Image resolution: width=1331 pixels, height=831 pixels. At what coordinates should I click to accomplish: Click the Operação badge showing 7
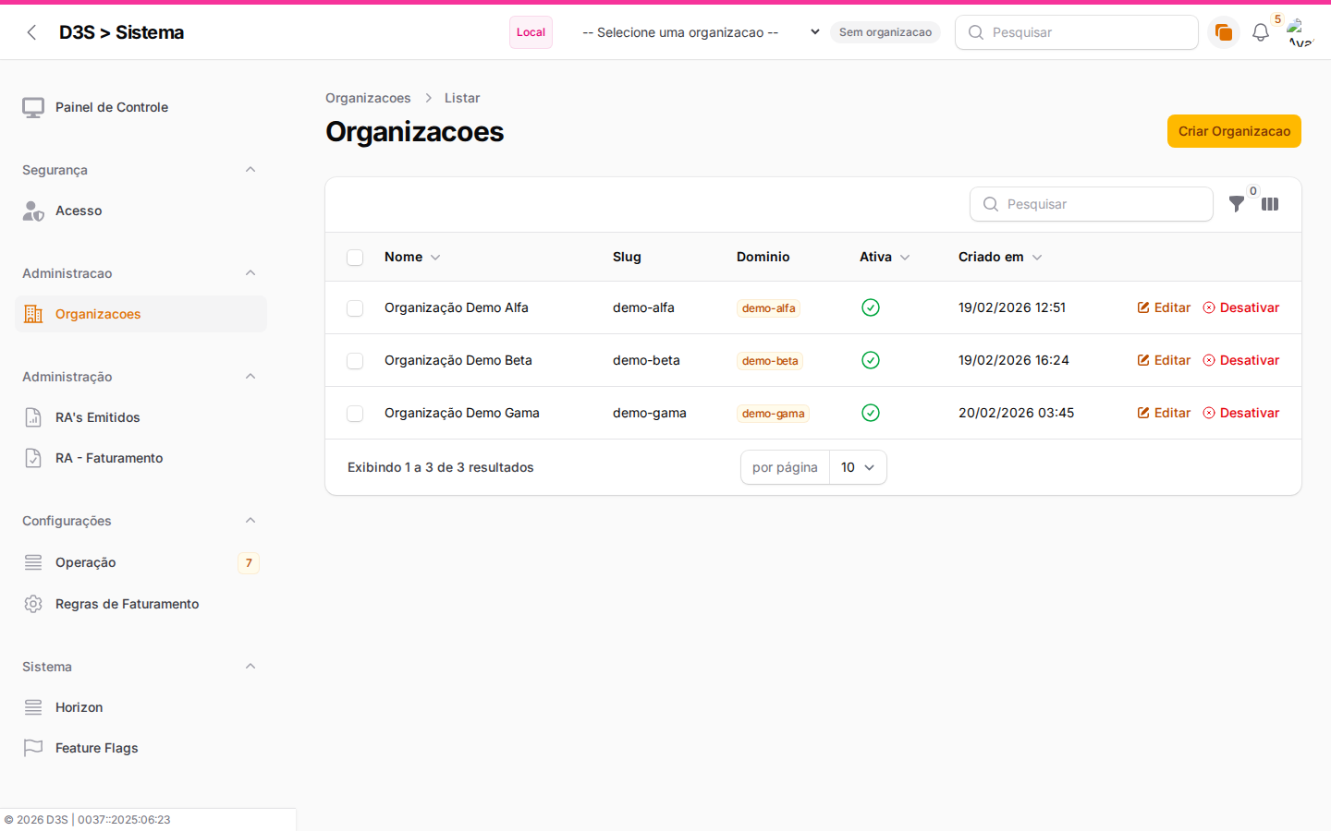(249, 562)
